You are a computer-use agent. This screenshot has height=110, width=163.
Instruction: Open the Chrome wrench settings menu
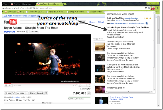(x=157, y=8)
